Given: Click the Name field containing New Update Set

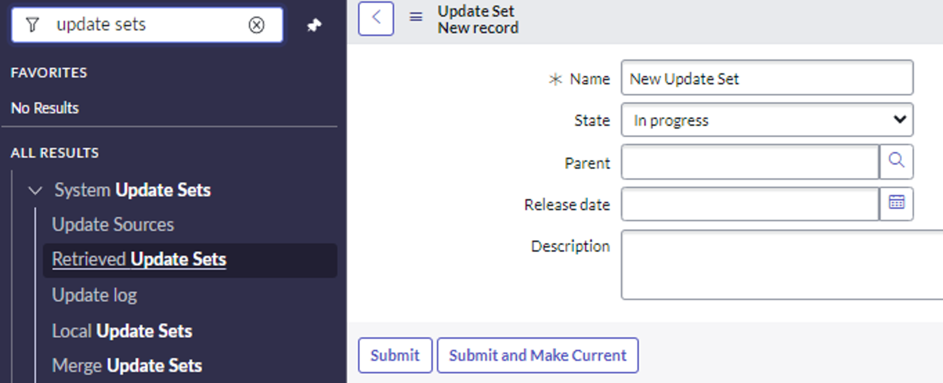Looking at the screenshot, I should point(766,78).
